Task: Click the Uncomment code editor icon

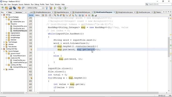Action: click(96, 15)
